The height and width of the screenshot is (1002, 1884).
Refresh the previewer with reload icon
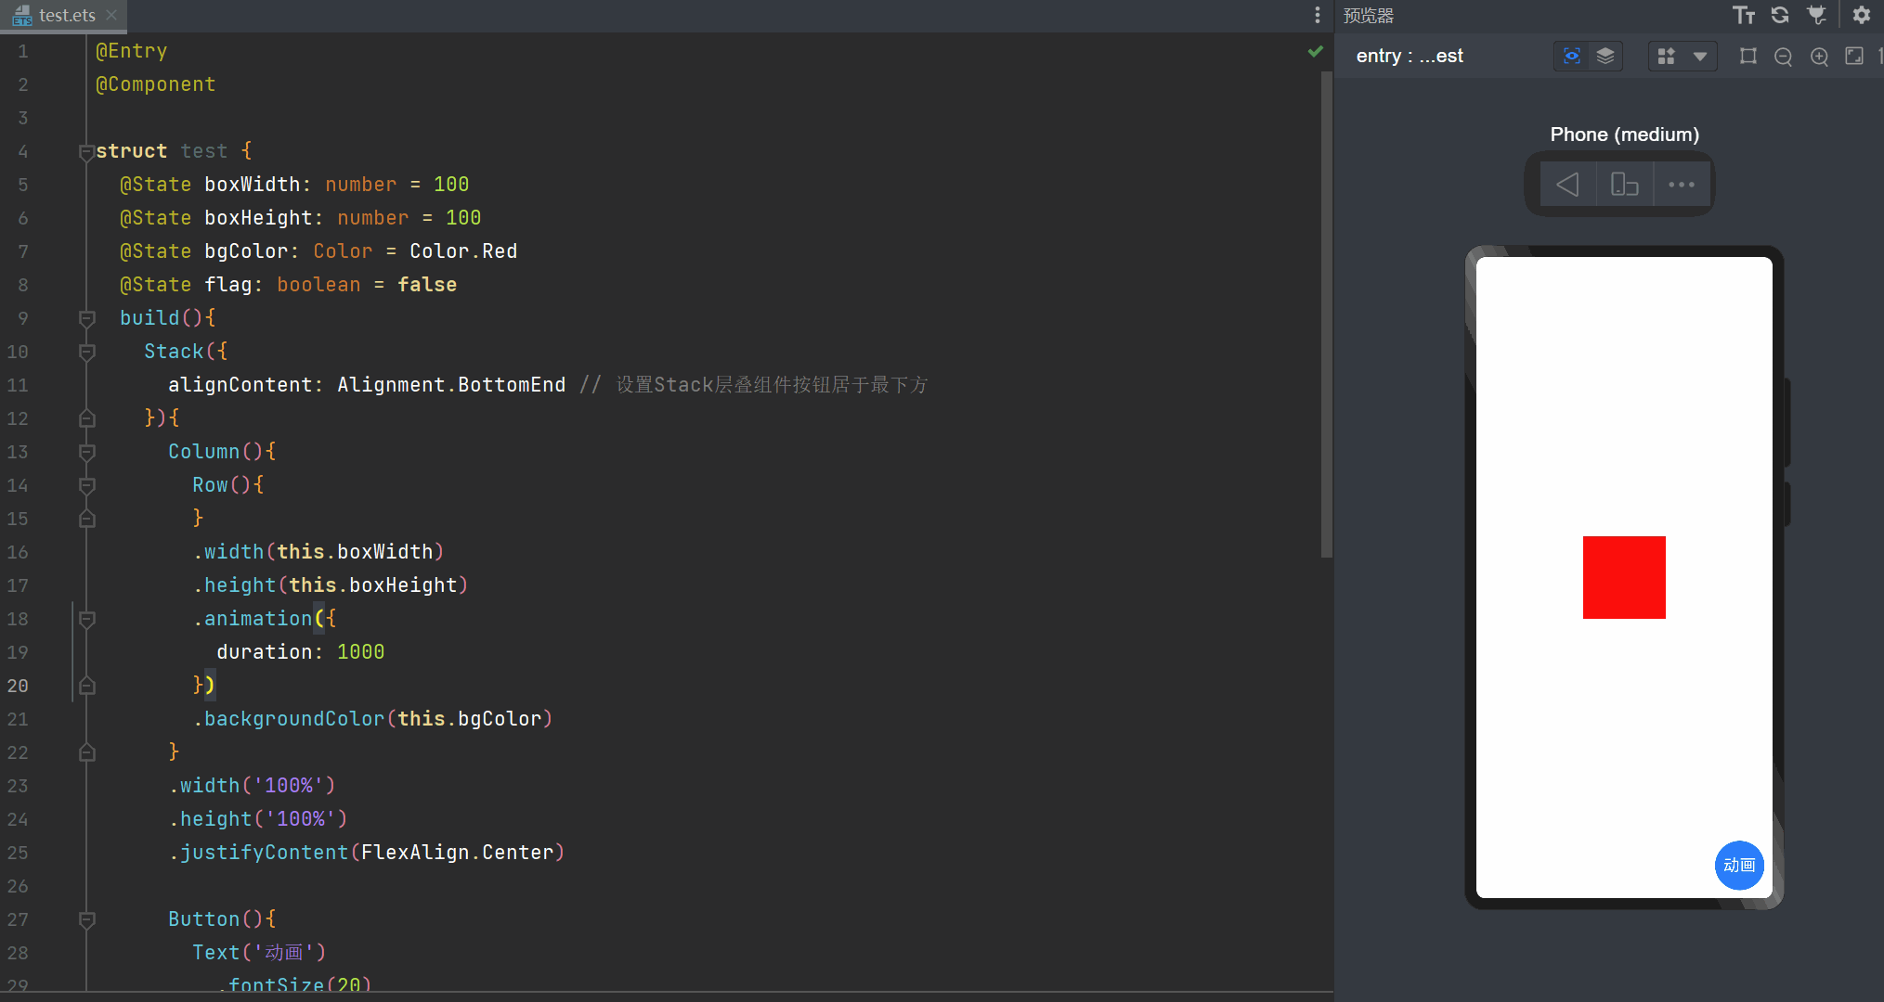pyautogui.click(x=1779, y=15)
